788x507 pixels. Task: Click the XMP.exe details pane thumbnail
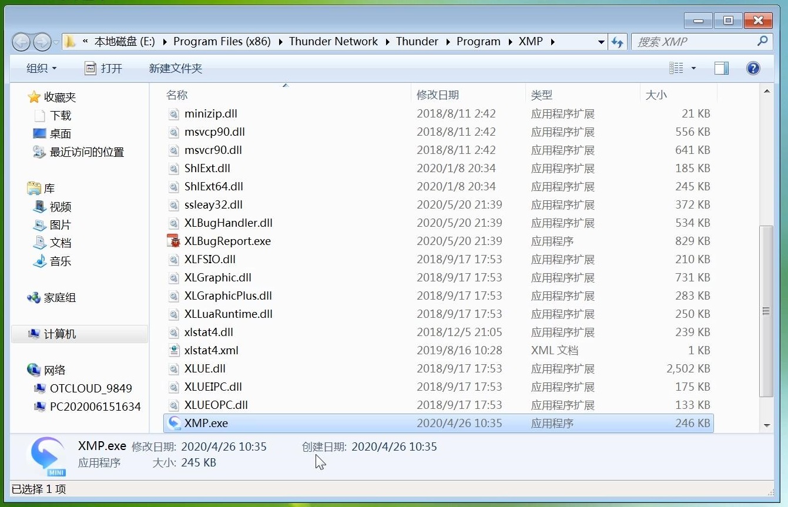(48, 456)
